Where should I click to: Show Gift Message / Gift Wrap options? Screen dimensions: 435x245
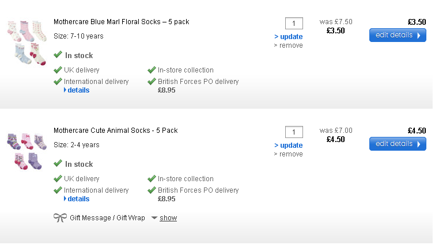click(168, 218)
